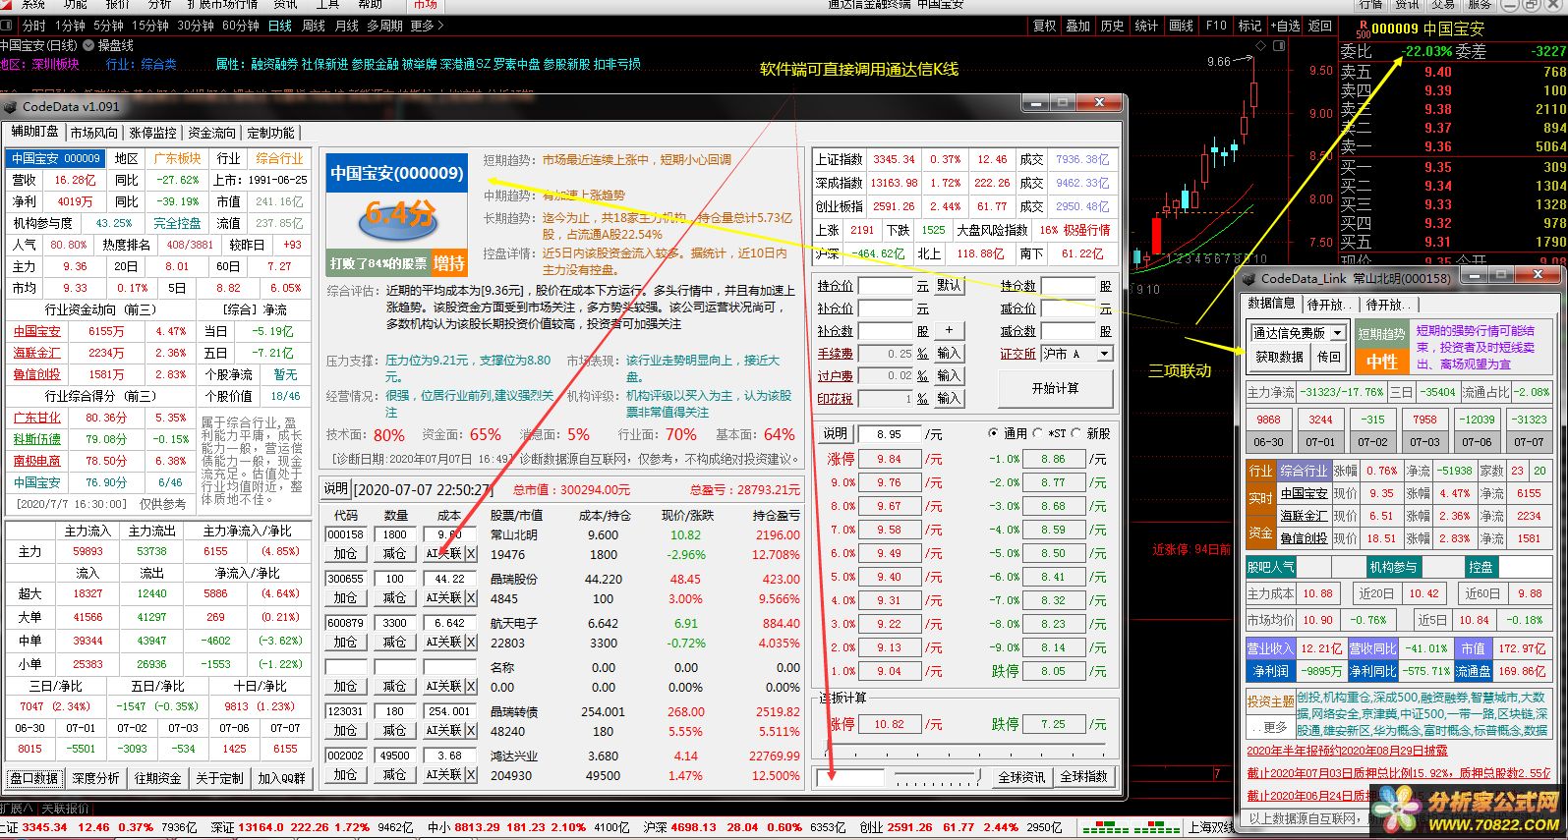Click the CodeData_Link window title icon
Image resolution: width=1568 pixels, height=840 pixels.
click(1249, 278)
